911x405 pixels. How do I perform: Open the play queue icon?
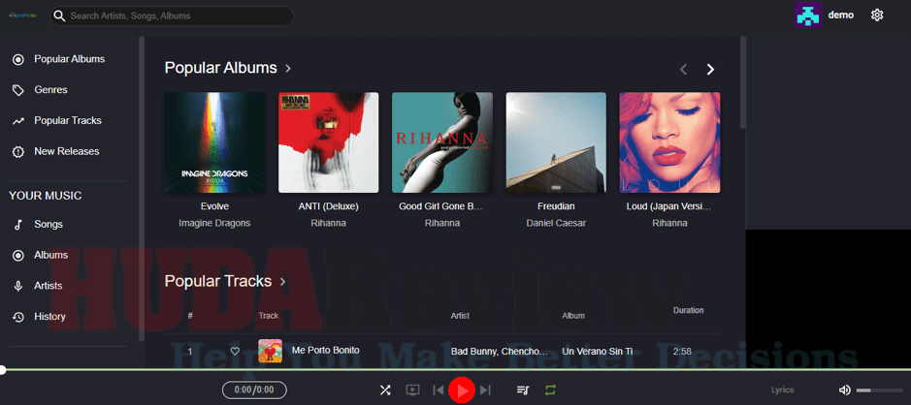pyautogui.click(x=523, y=390)
